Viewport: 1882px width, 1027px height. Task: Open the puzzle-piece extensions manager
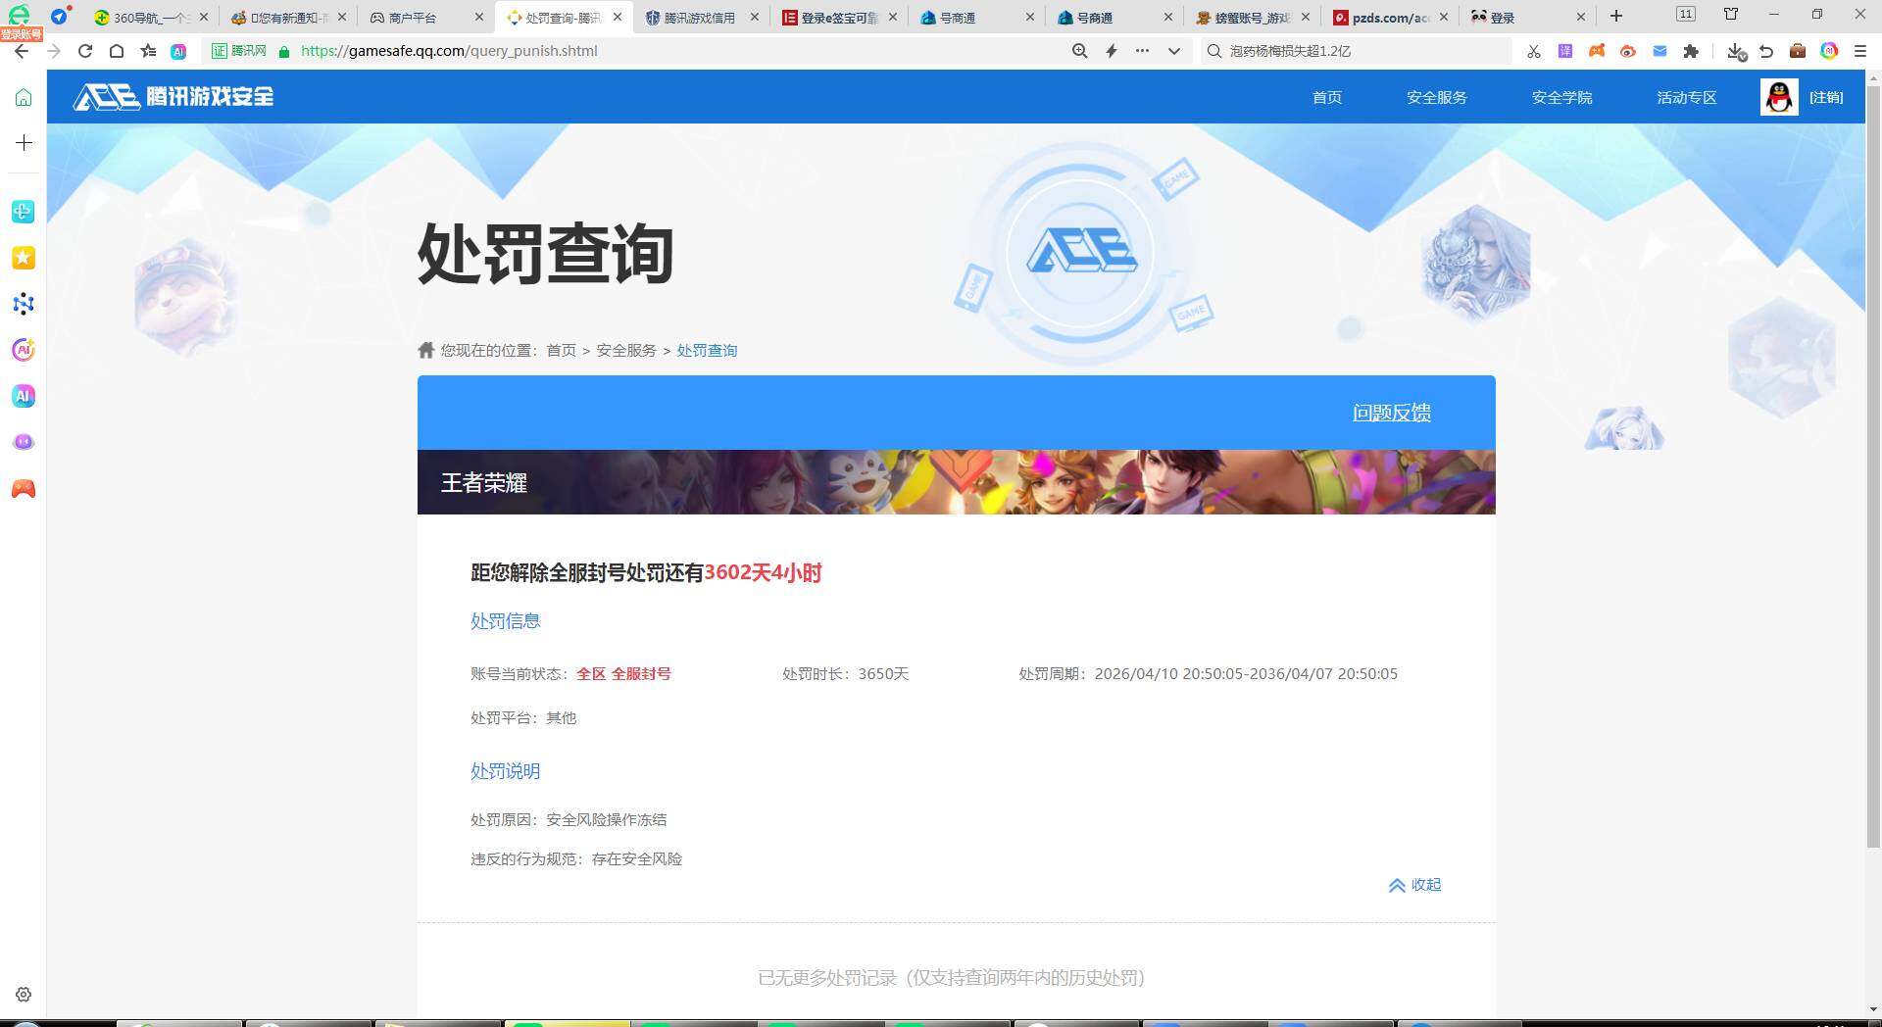1691,51
